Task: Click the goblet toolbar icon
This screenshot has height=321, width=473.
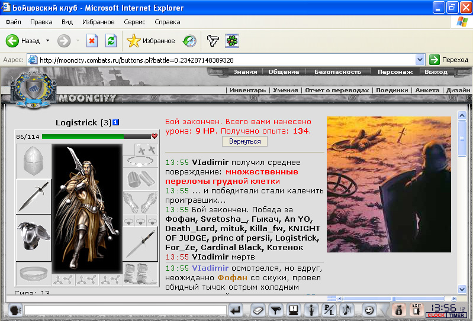Action: [x=213, y=41]
